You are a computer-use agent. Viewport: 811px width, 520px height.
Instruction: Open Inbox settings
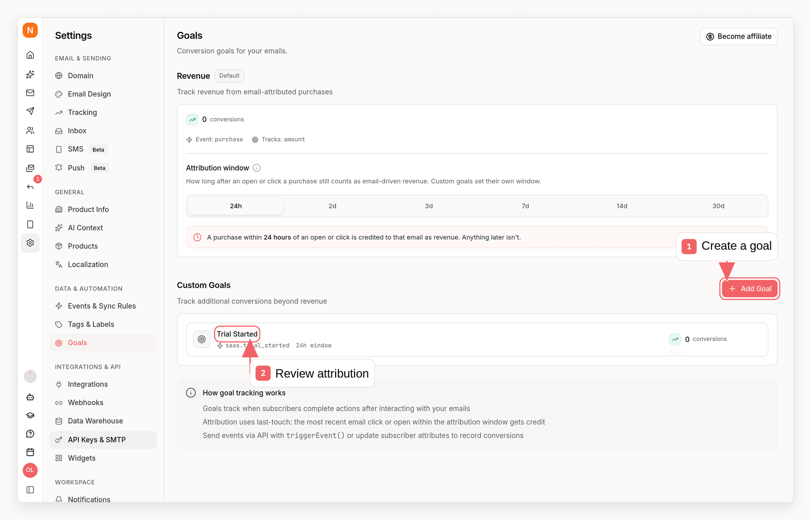click(x=103, y=131)
